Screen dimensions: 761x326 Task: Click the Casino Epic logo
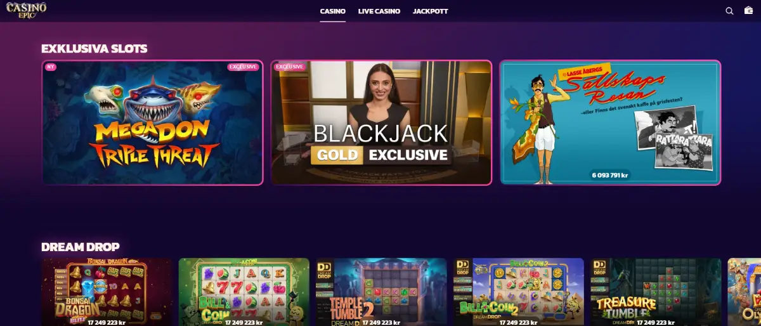tap(27, 10)
